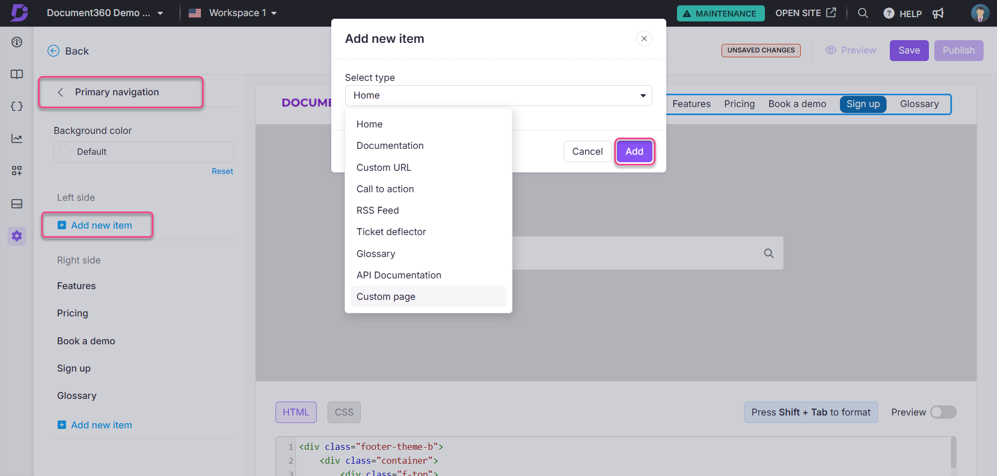Click the MAINTENANCE status badge
Viewport: 997px width, 476px height.
tap(720, 13)
